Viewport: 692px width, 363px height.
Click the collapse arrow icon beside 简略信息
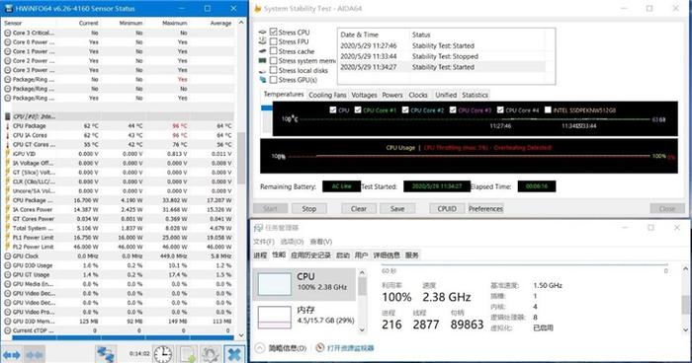pyautogui.click(x=260, y=347)
